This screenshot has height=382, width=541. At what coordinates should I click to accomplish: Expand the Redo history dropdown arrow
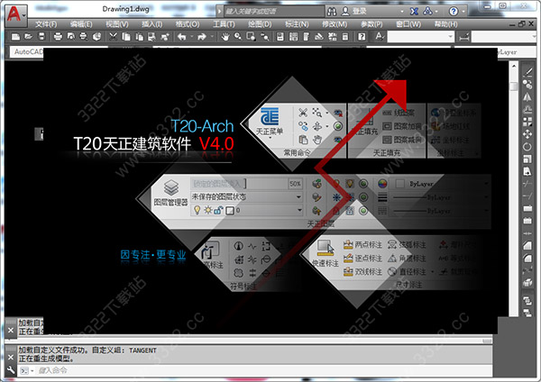[212, 37]
